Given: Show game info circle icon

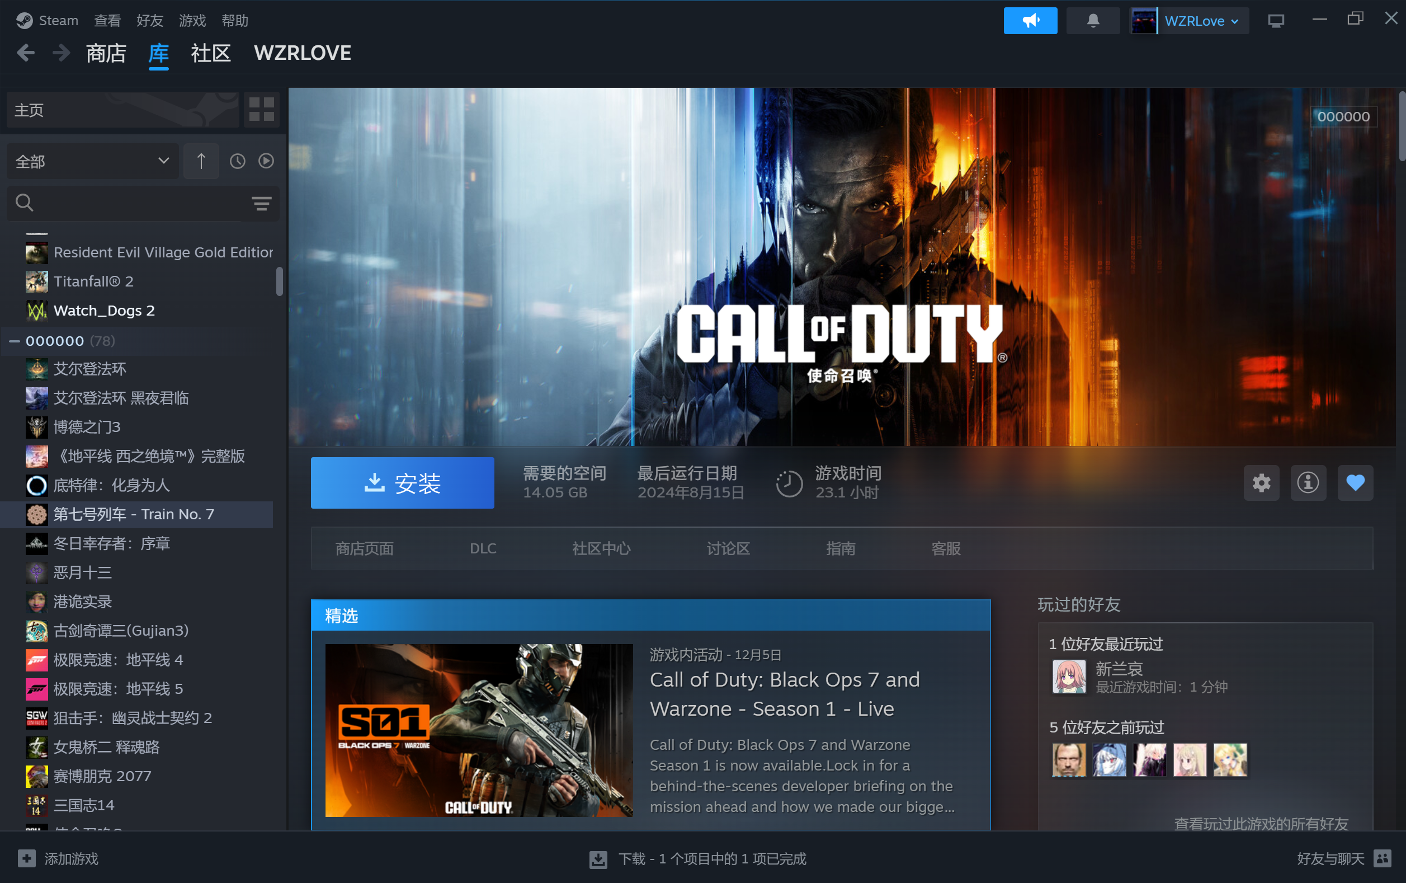Looking at the screenshot, I should [1308, 483].
